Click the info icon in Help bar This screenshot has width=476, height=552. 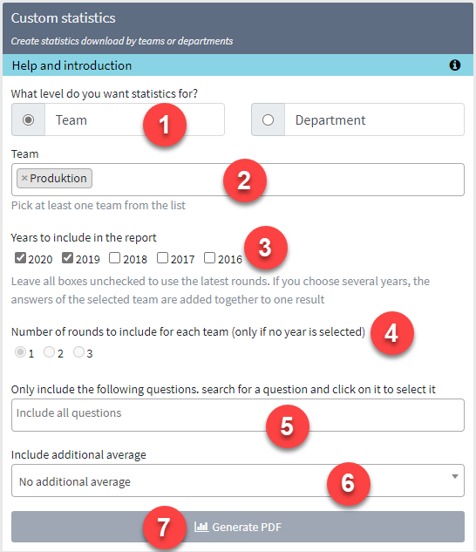coord(454,65)
